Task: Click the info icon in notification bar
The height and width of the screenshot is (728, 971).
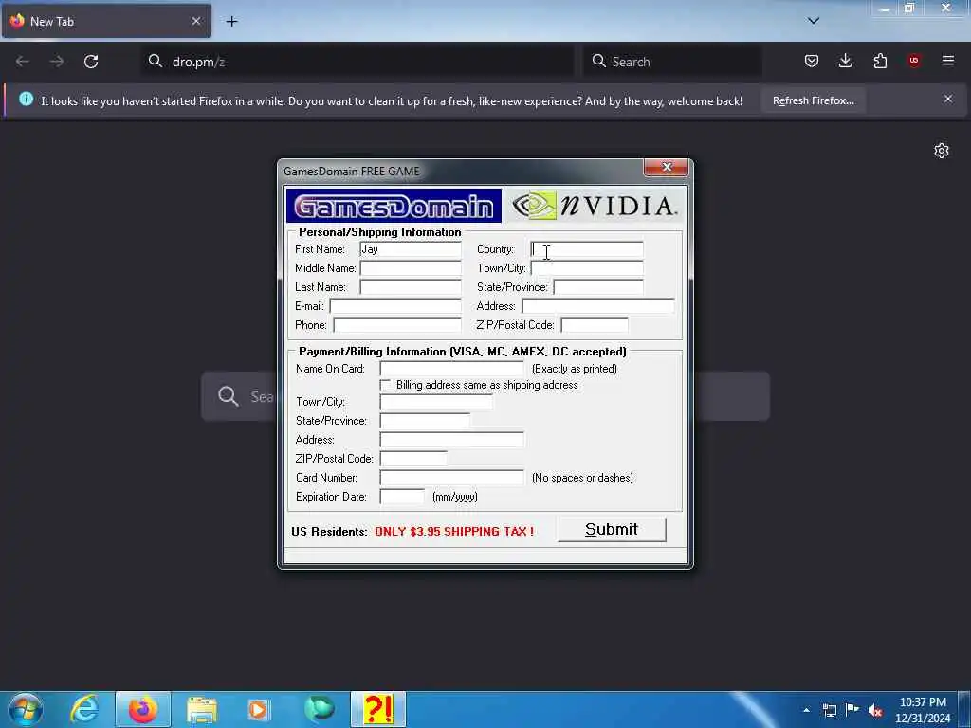Action: tap(26, 99)
